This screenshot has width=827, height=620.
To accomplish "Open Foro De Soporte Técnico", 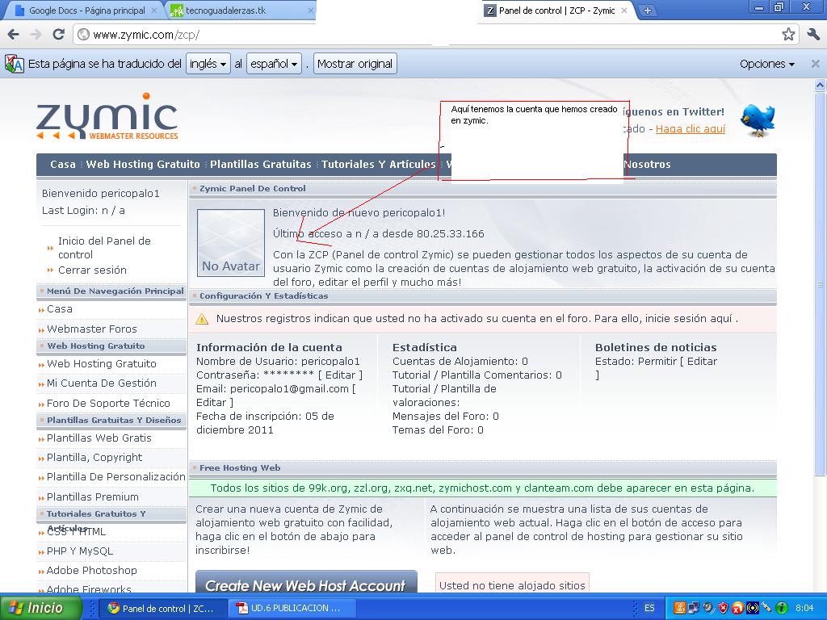I will [x=108, y=404].
